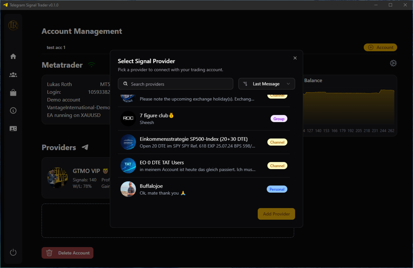Minimize the Telegram Signal Trader window
The image size is (413, 268).
(x=376, y=5)
